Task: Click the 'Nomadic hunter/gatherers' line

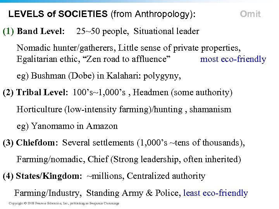Action: 66,48
